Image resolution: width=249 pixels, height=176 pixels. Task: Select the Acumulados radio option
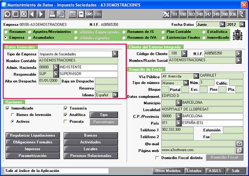(30, 38)
